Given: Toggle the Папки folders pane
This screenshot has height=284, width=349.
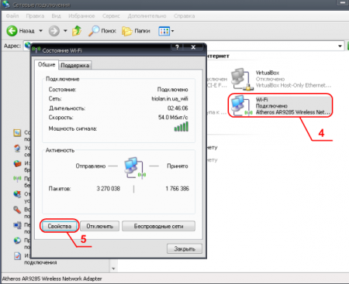Looking at the screenshot, I should [136, 31].
